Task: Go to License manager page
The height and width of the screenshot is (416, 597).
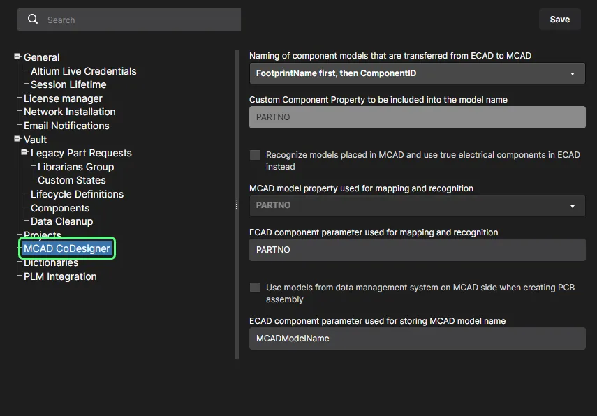Action: coord(63,98)
